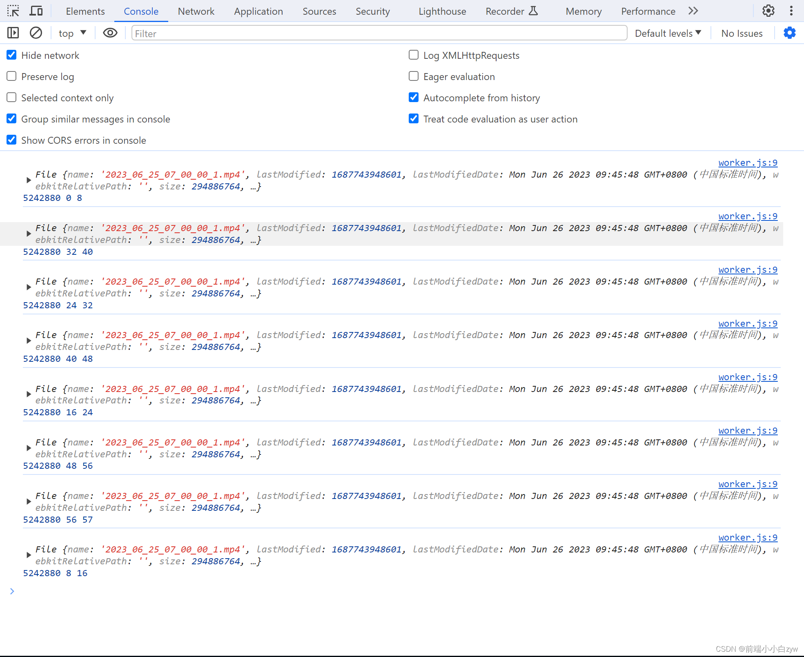804x657 pixels.
Task: Switch to the Application tab
Action: (258, 11)
